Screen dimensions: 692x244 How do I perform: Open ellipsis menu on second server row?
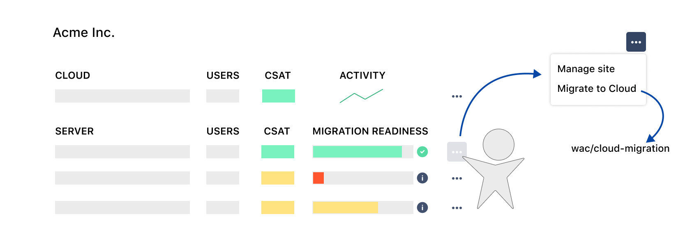point(457,178)
